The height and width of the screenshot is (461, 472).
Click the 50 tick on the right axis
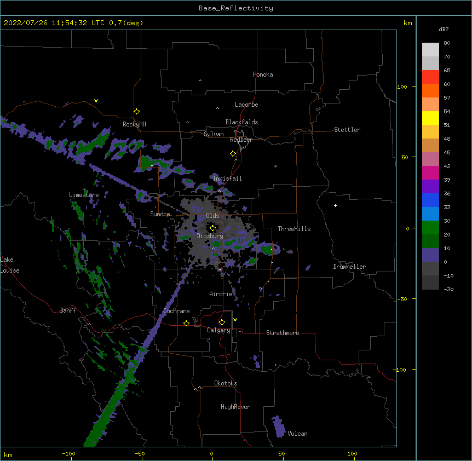[x=405, y=157]
